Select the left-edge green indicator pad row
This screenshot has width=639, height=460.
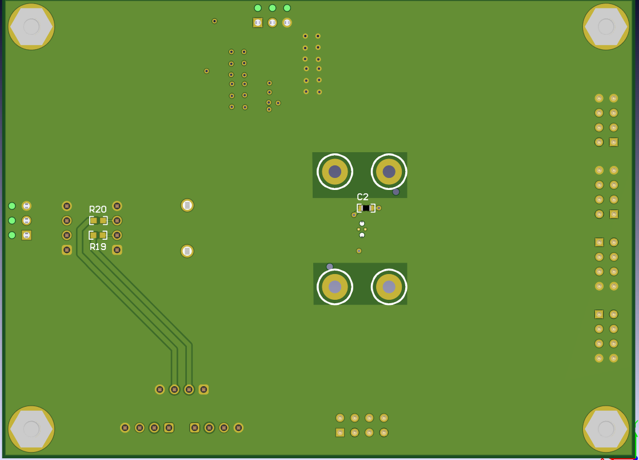pos(11,220)
